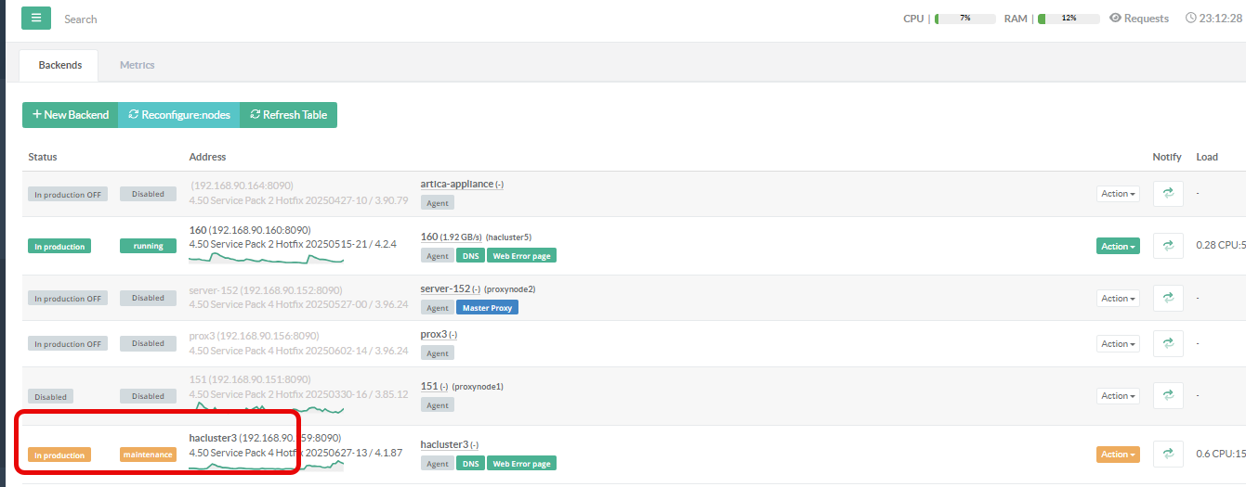1246x487 pixels.
Task: Click the CPU usage progress bar
Action: tap(964, 19)
